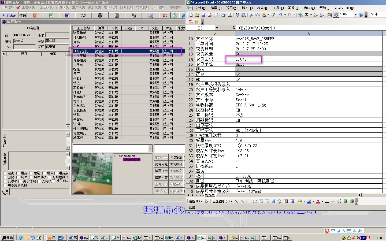This screenshot has width=386, height=241.
Task: Enable the 电测 checkbox
Action: [x=5, y=173]
